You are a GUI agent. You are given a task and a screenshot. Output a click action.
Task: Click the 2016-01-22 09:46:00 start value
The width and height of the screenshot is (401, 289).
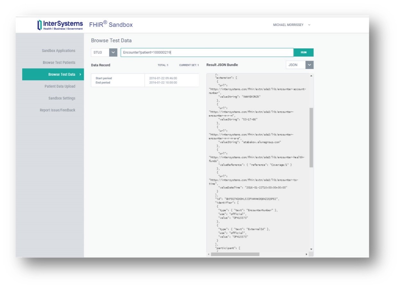pos(163,78)
